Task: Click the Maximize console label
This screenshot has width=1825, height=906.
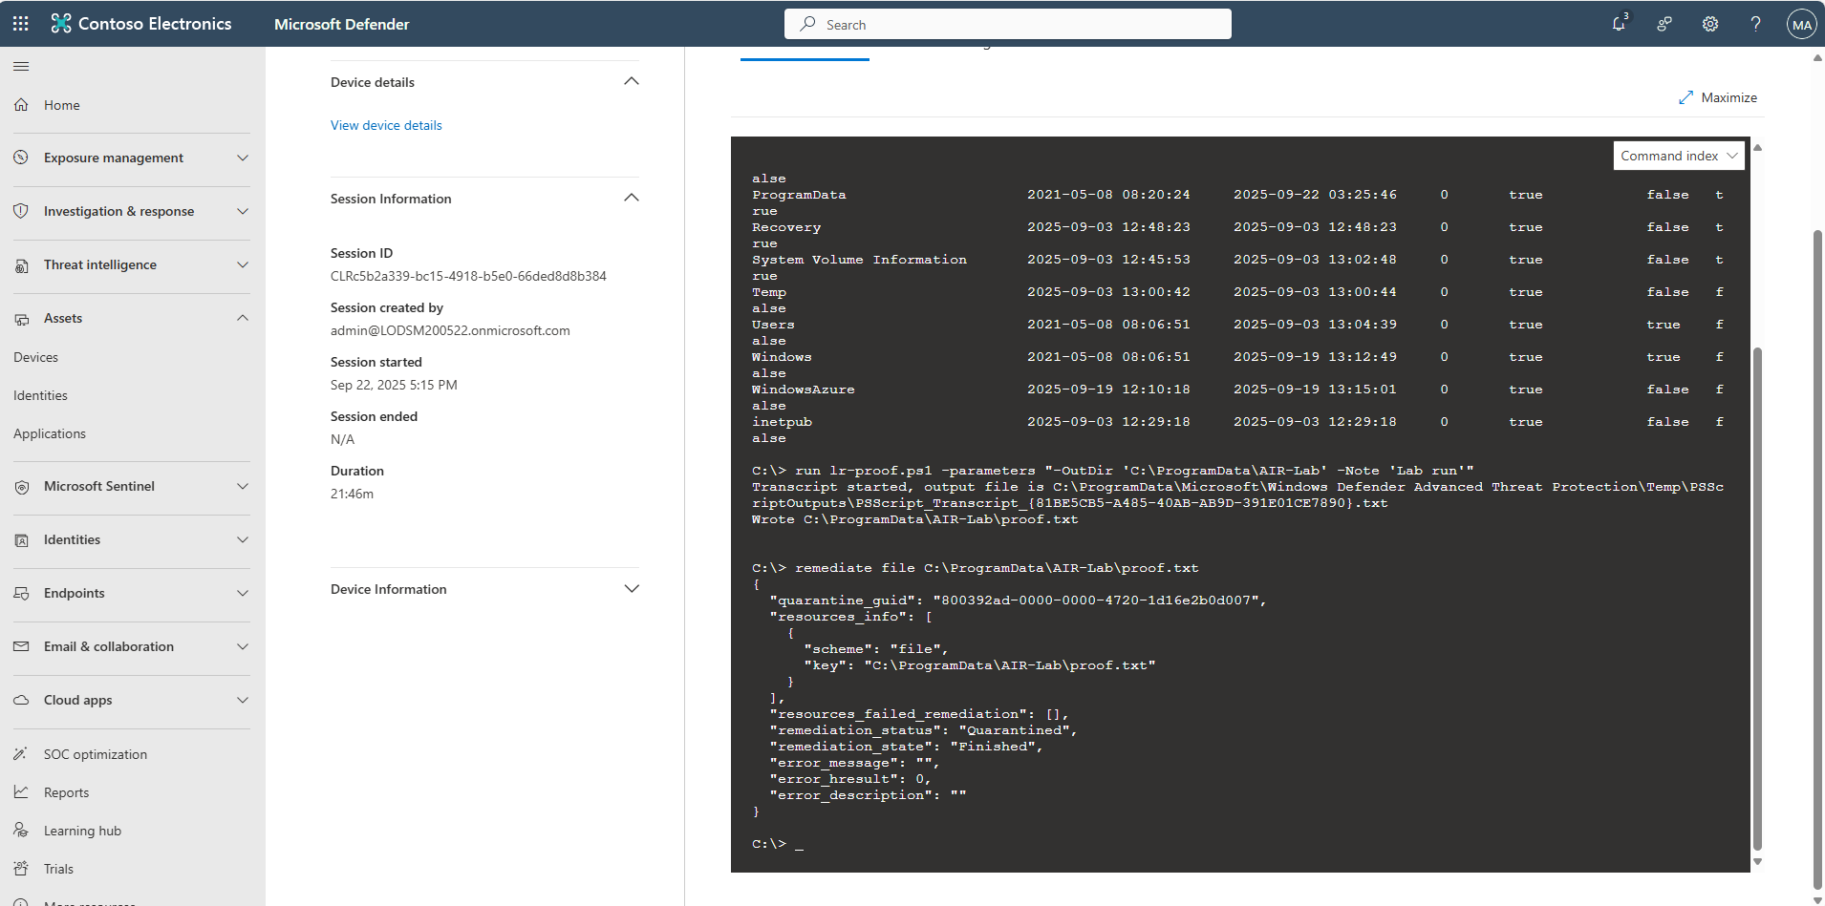Action: [x=1728, y=97]
